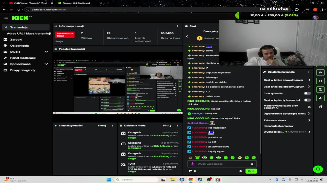
Task: Open Czat w trybie spowolnionym settings
Action: [287, 80]
